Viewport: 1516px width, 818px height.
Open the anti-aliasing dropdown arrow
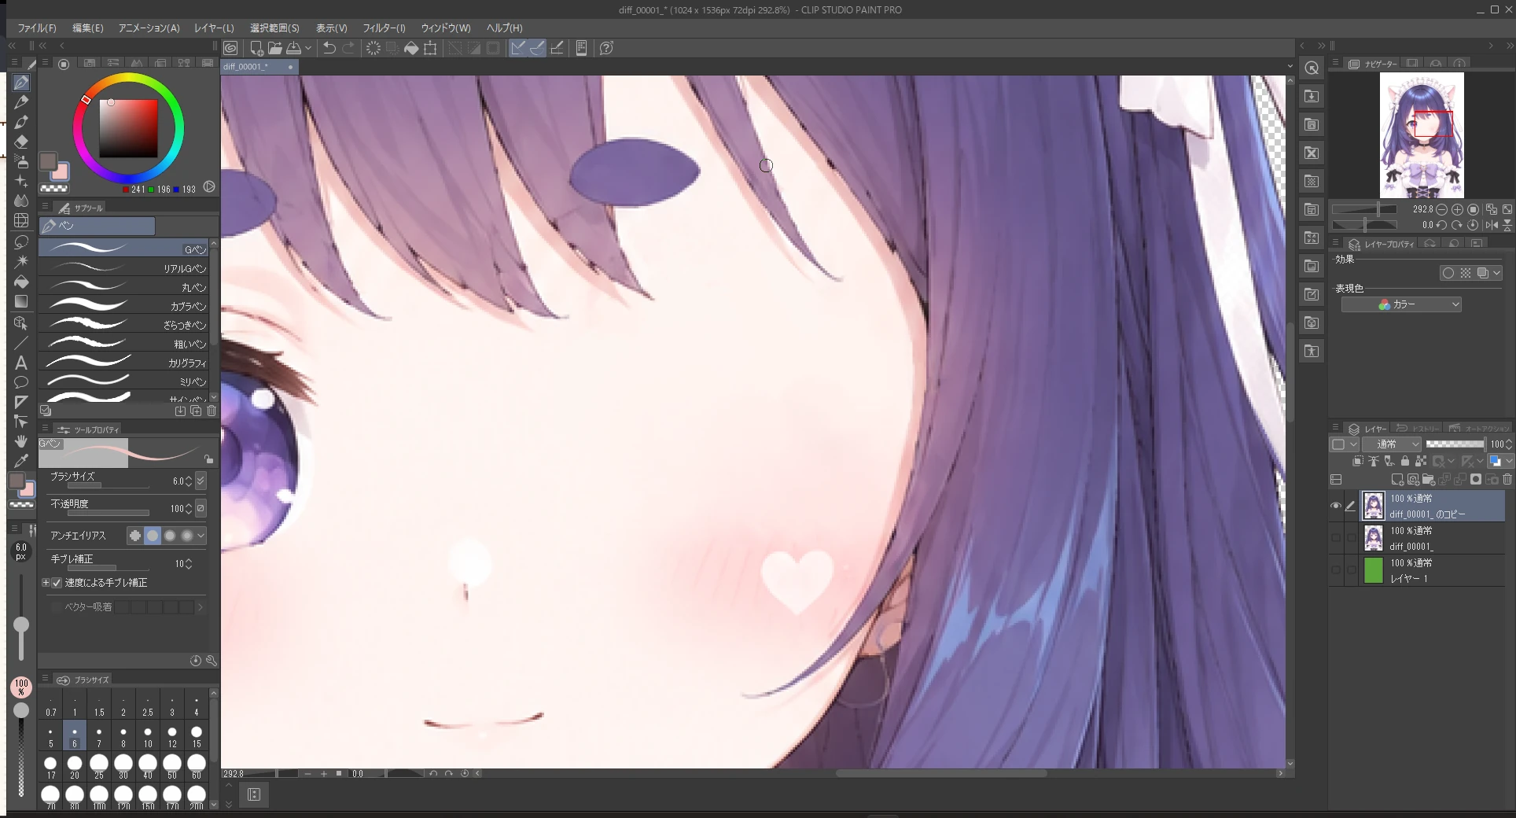click(x=201, y=536)
